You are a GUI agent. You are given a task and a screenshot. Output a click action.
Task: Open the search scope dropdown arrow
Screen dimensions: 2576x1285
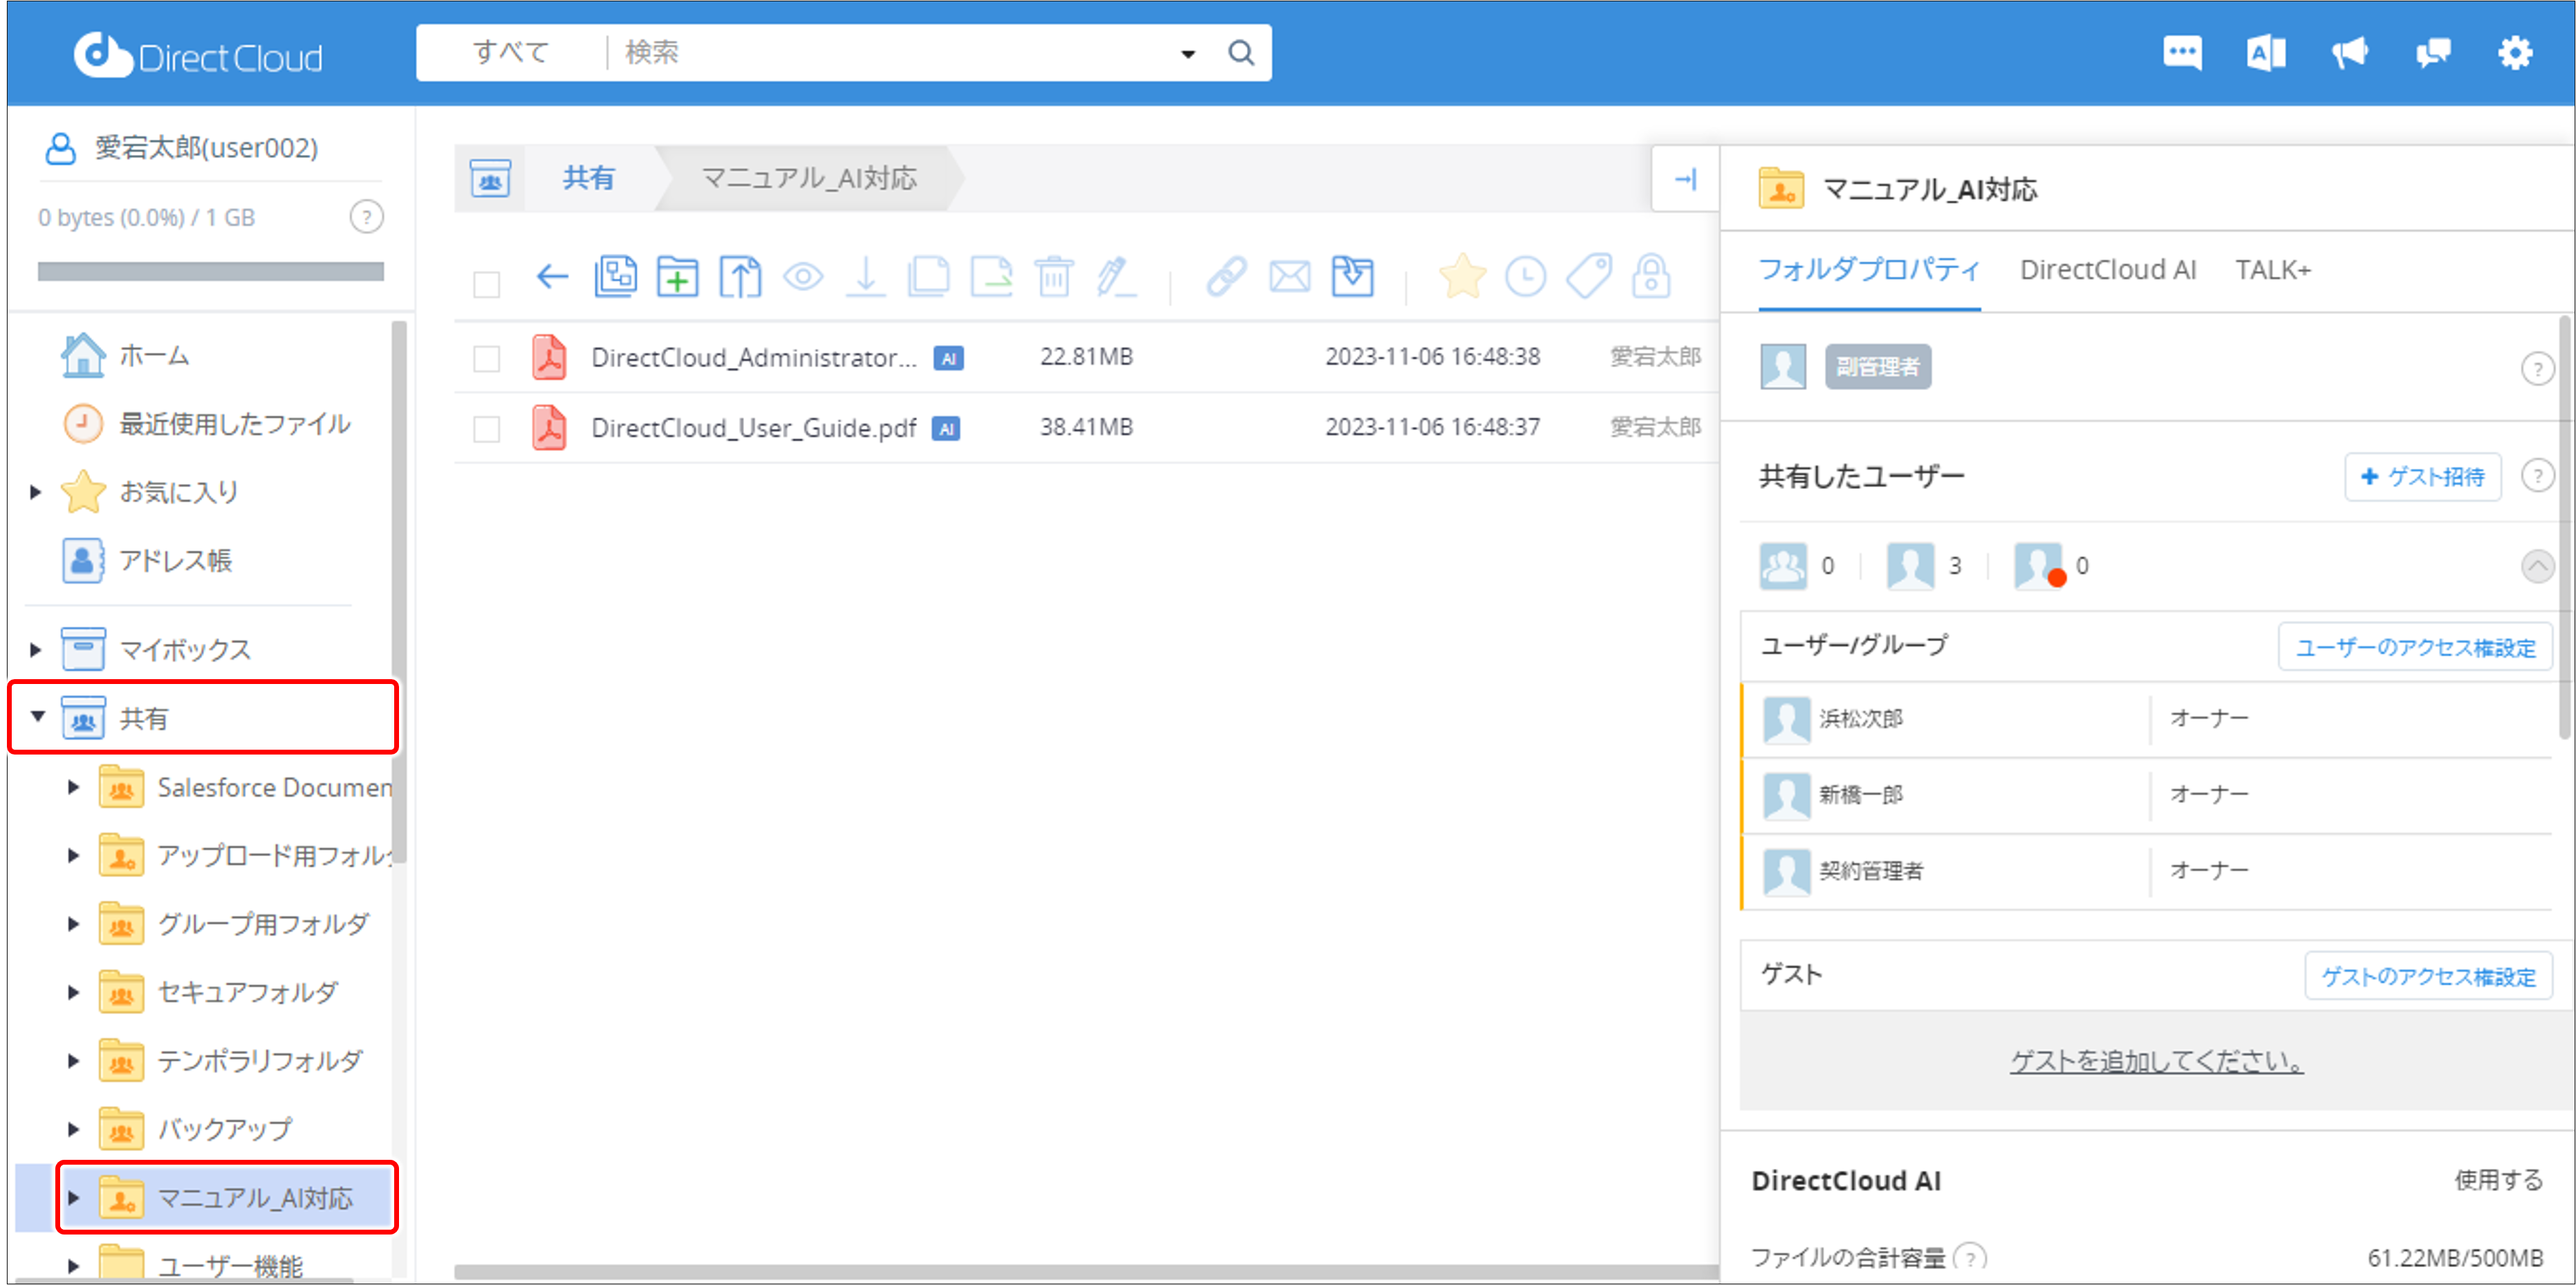click(1187, 53)
